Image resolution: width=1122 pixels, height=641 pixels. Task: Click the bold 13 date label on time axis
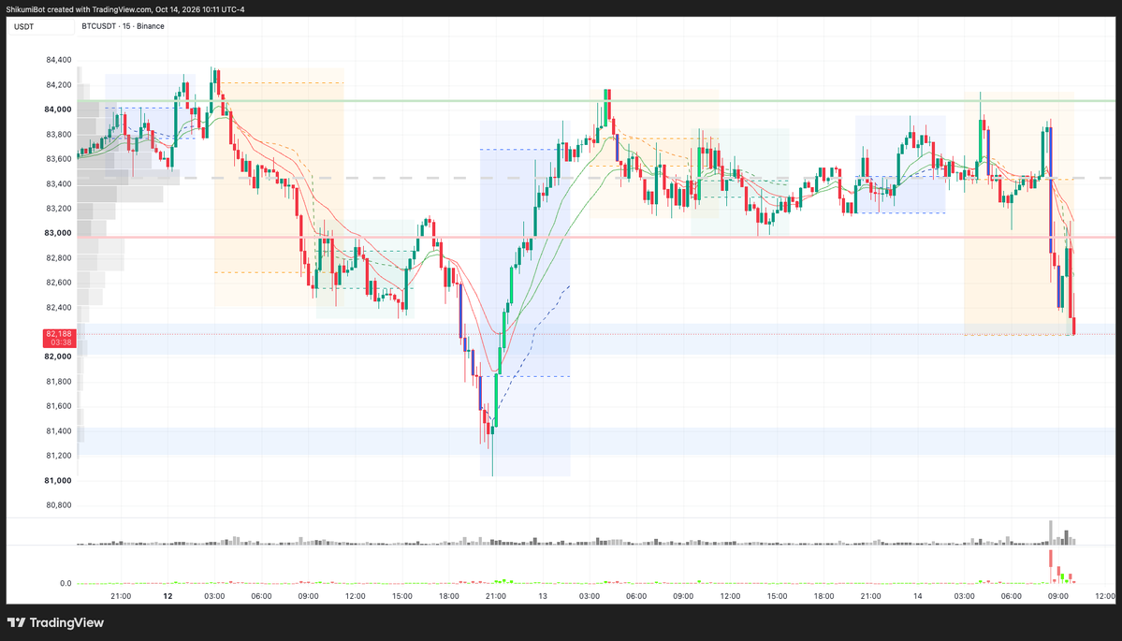(543, 596)
